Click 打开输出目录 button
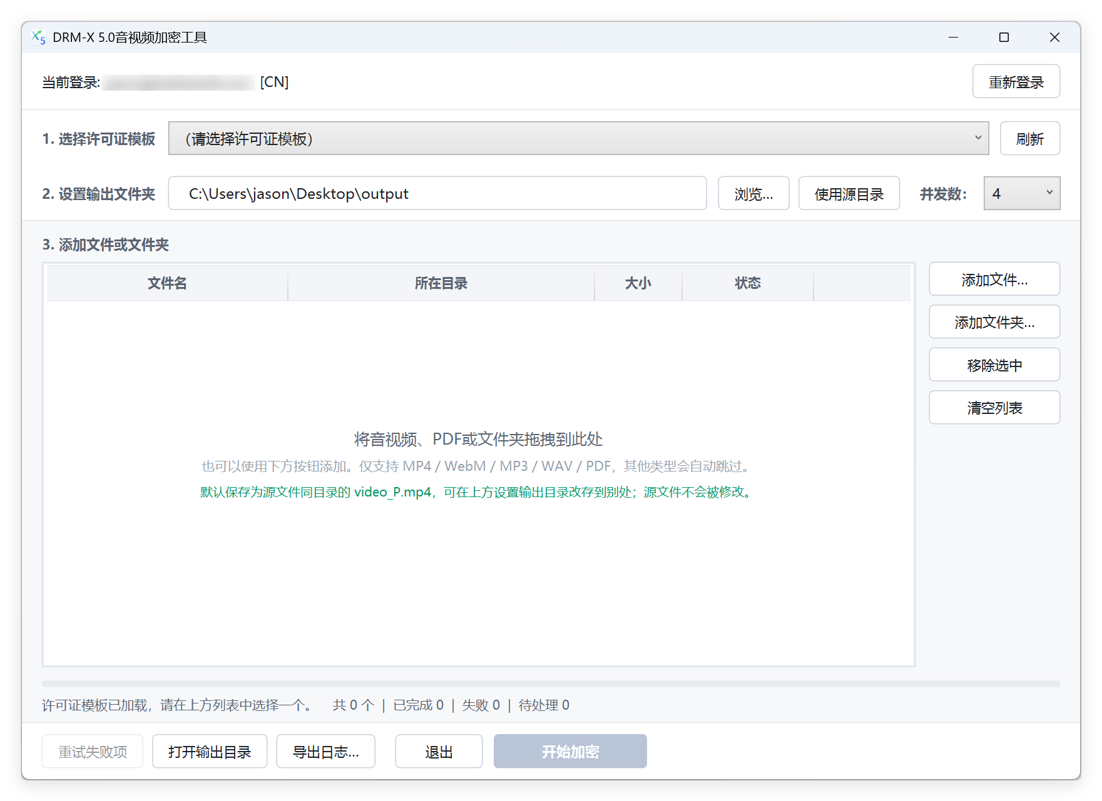Viewport: 1102px width, 801px height. [210, 751]
